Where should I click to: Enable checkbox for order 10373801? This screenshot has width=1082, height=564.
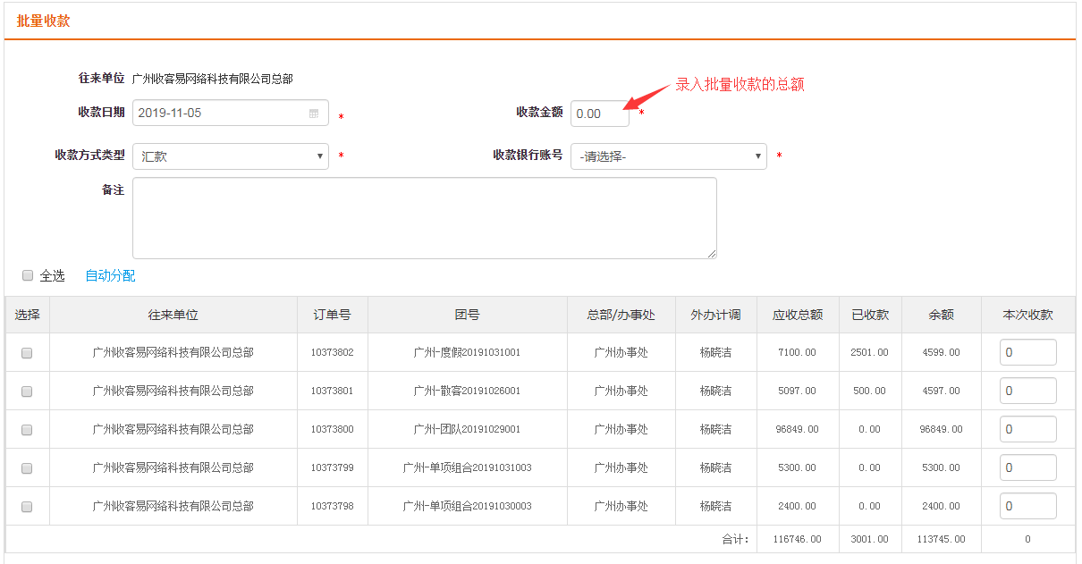27,391
